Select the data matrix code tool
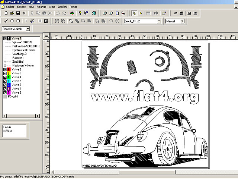Viewport: 238px width, 179px height. [46, 21]
